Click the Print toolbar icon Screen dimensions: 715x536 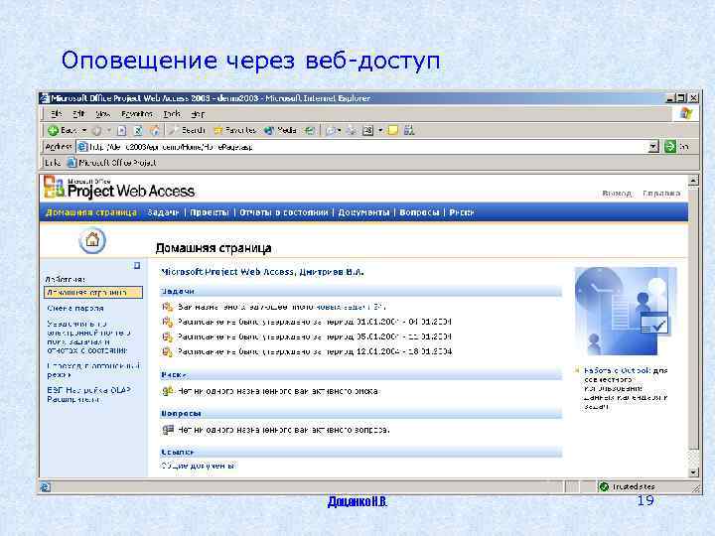[352, 131]
